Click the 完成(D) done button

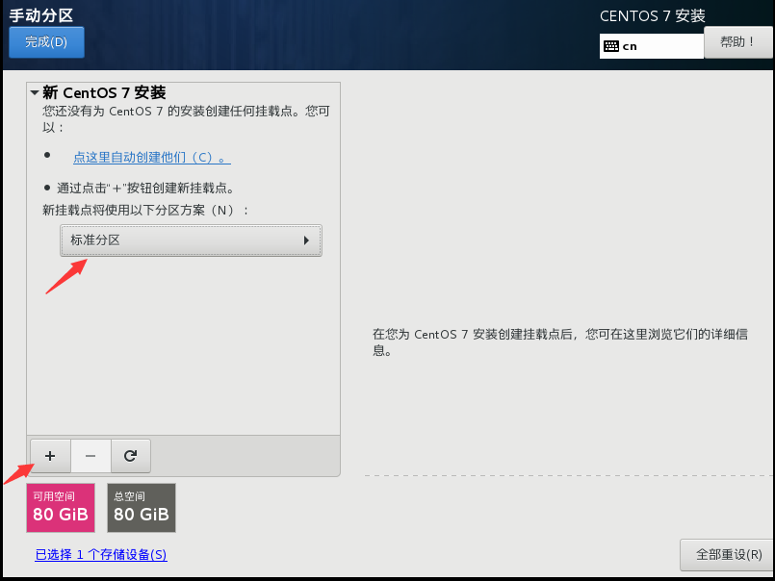pyautogui.click(x=46, y=42)
